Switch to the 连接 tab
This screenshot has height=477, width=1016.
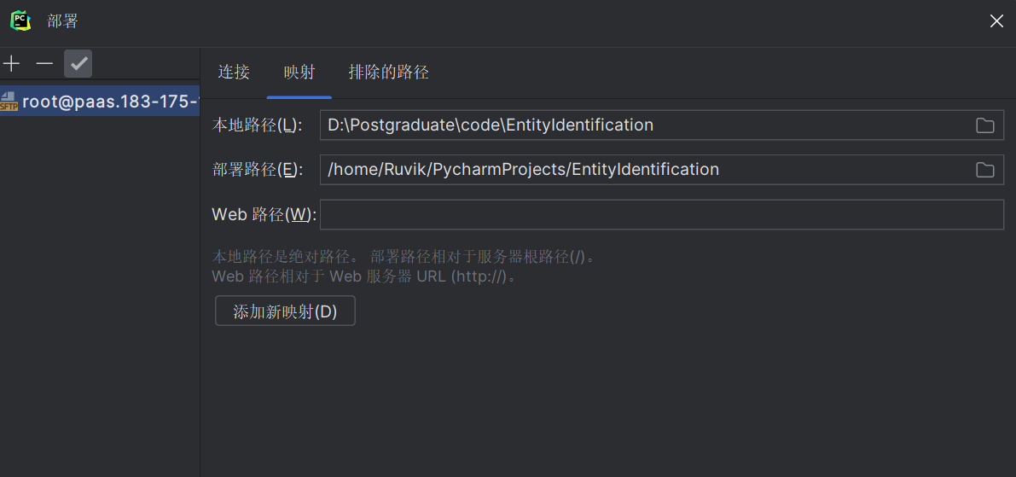point(234,73)
